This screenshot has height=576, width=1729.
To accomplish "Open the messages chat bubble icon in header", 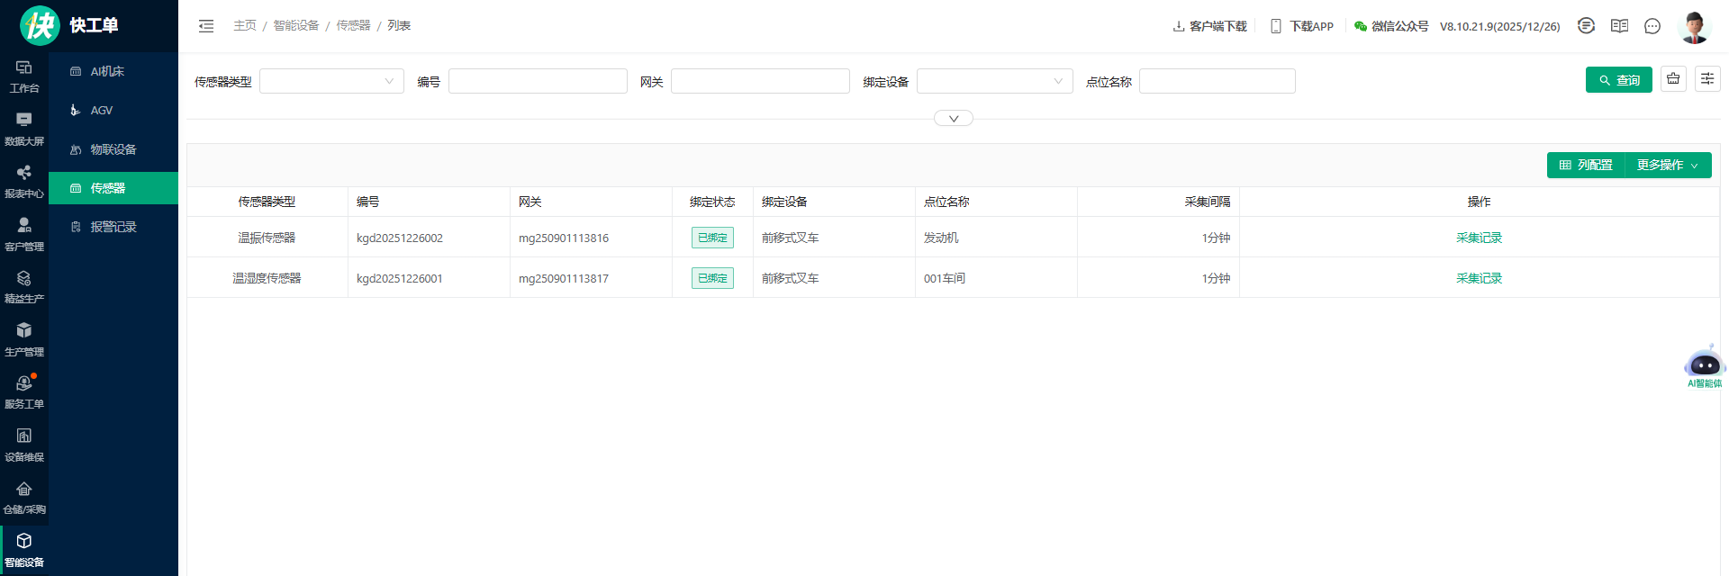I will tap(1652, 26).
